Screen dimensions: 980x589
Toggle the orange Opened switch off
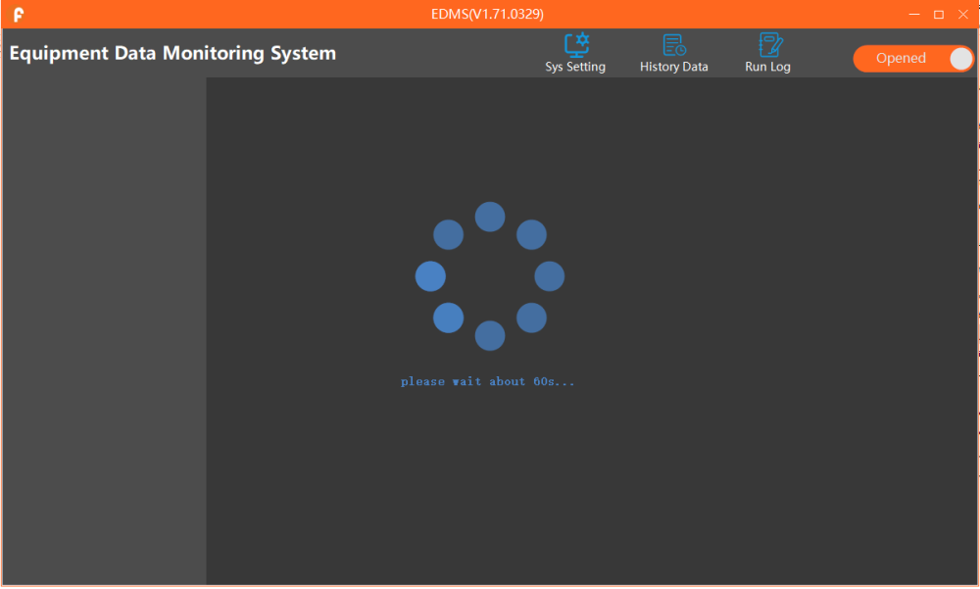[913, 58]
